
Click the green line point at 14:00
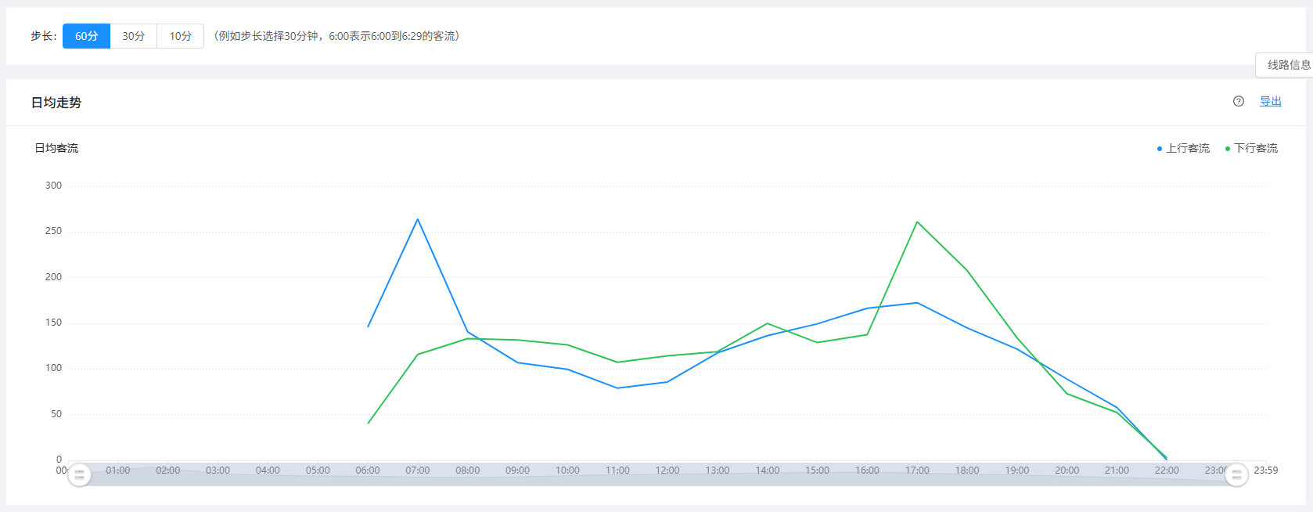(x=768, y=323)
